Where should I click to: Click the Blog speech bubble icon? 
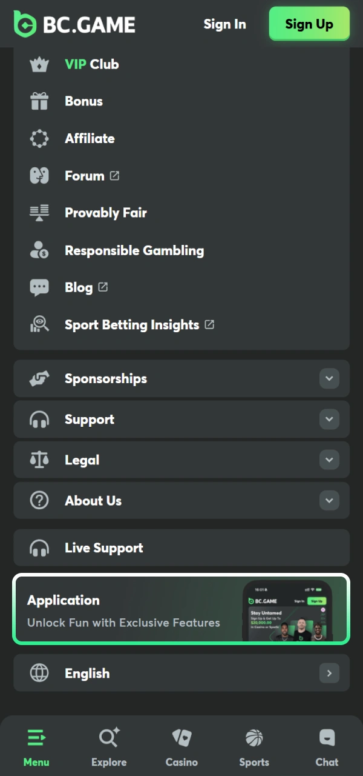[x=39, y=287]
